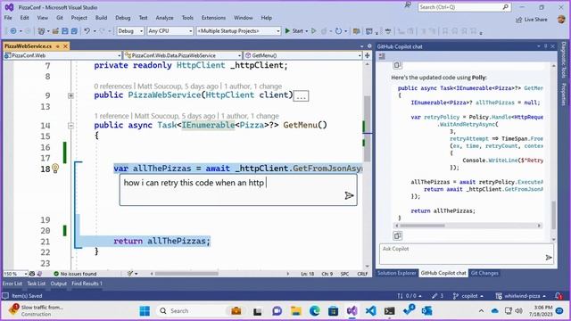
Task: Open the Find Results 1 tab
Action: coord(87,284)
